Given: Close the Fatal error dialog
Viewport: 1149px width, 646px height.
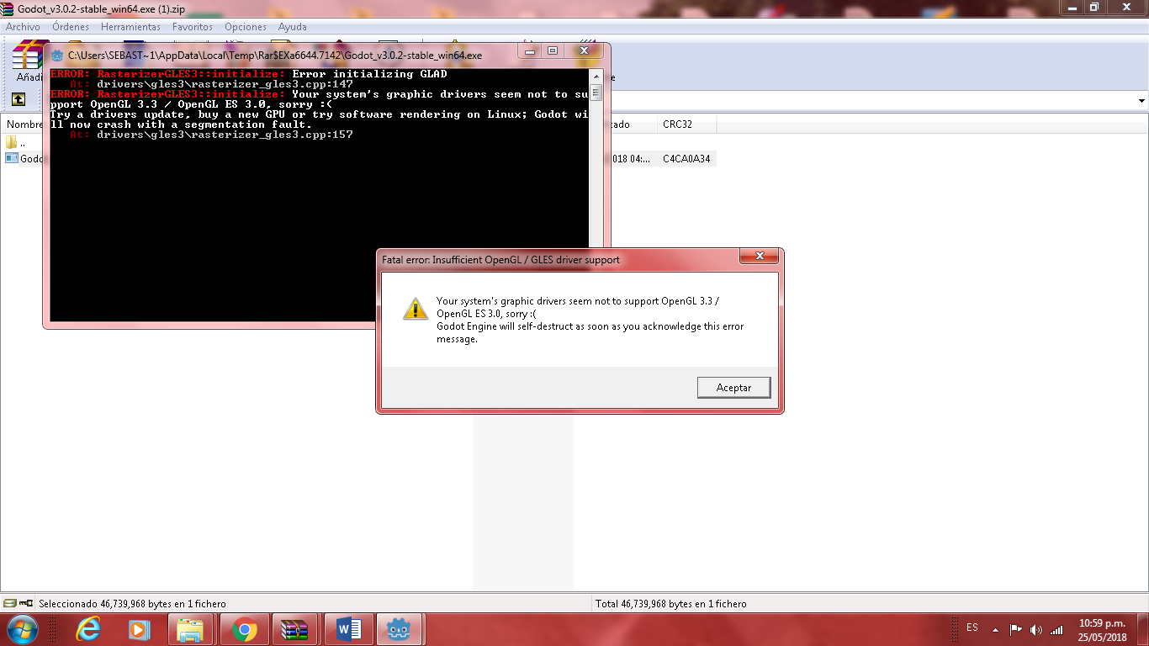Looking at the screenshot, I should coord(760,256).
